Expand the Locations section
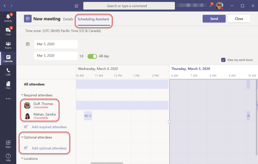 [22, 158]
